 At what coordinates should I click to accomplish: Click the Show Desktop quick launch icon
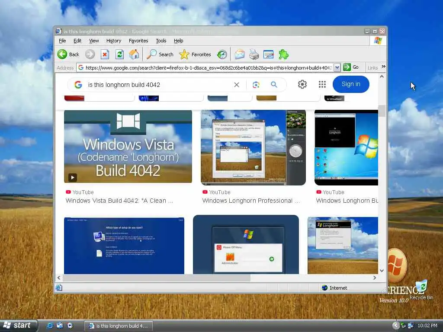60,326
